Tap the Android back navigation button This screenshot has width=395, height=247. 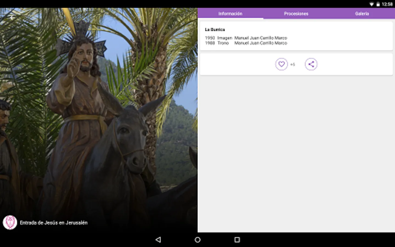point(158,240)
